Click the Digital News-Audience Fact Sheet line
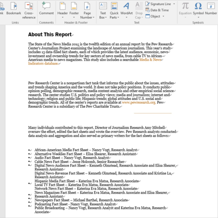218x218 pixels. [105, 167]
